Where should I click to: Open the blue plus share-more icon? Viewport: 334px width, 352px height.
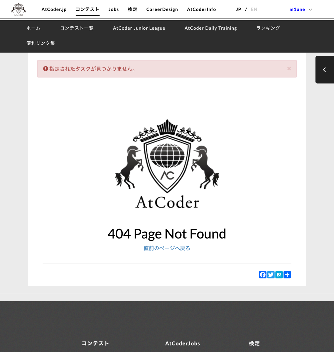[287, 275]
